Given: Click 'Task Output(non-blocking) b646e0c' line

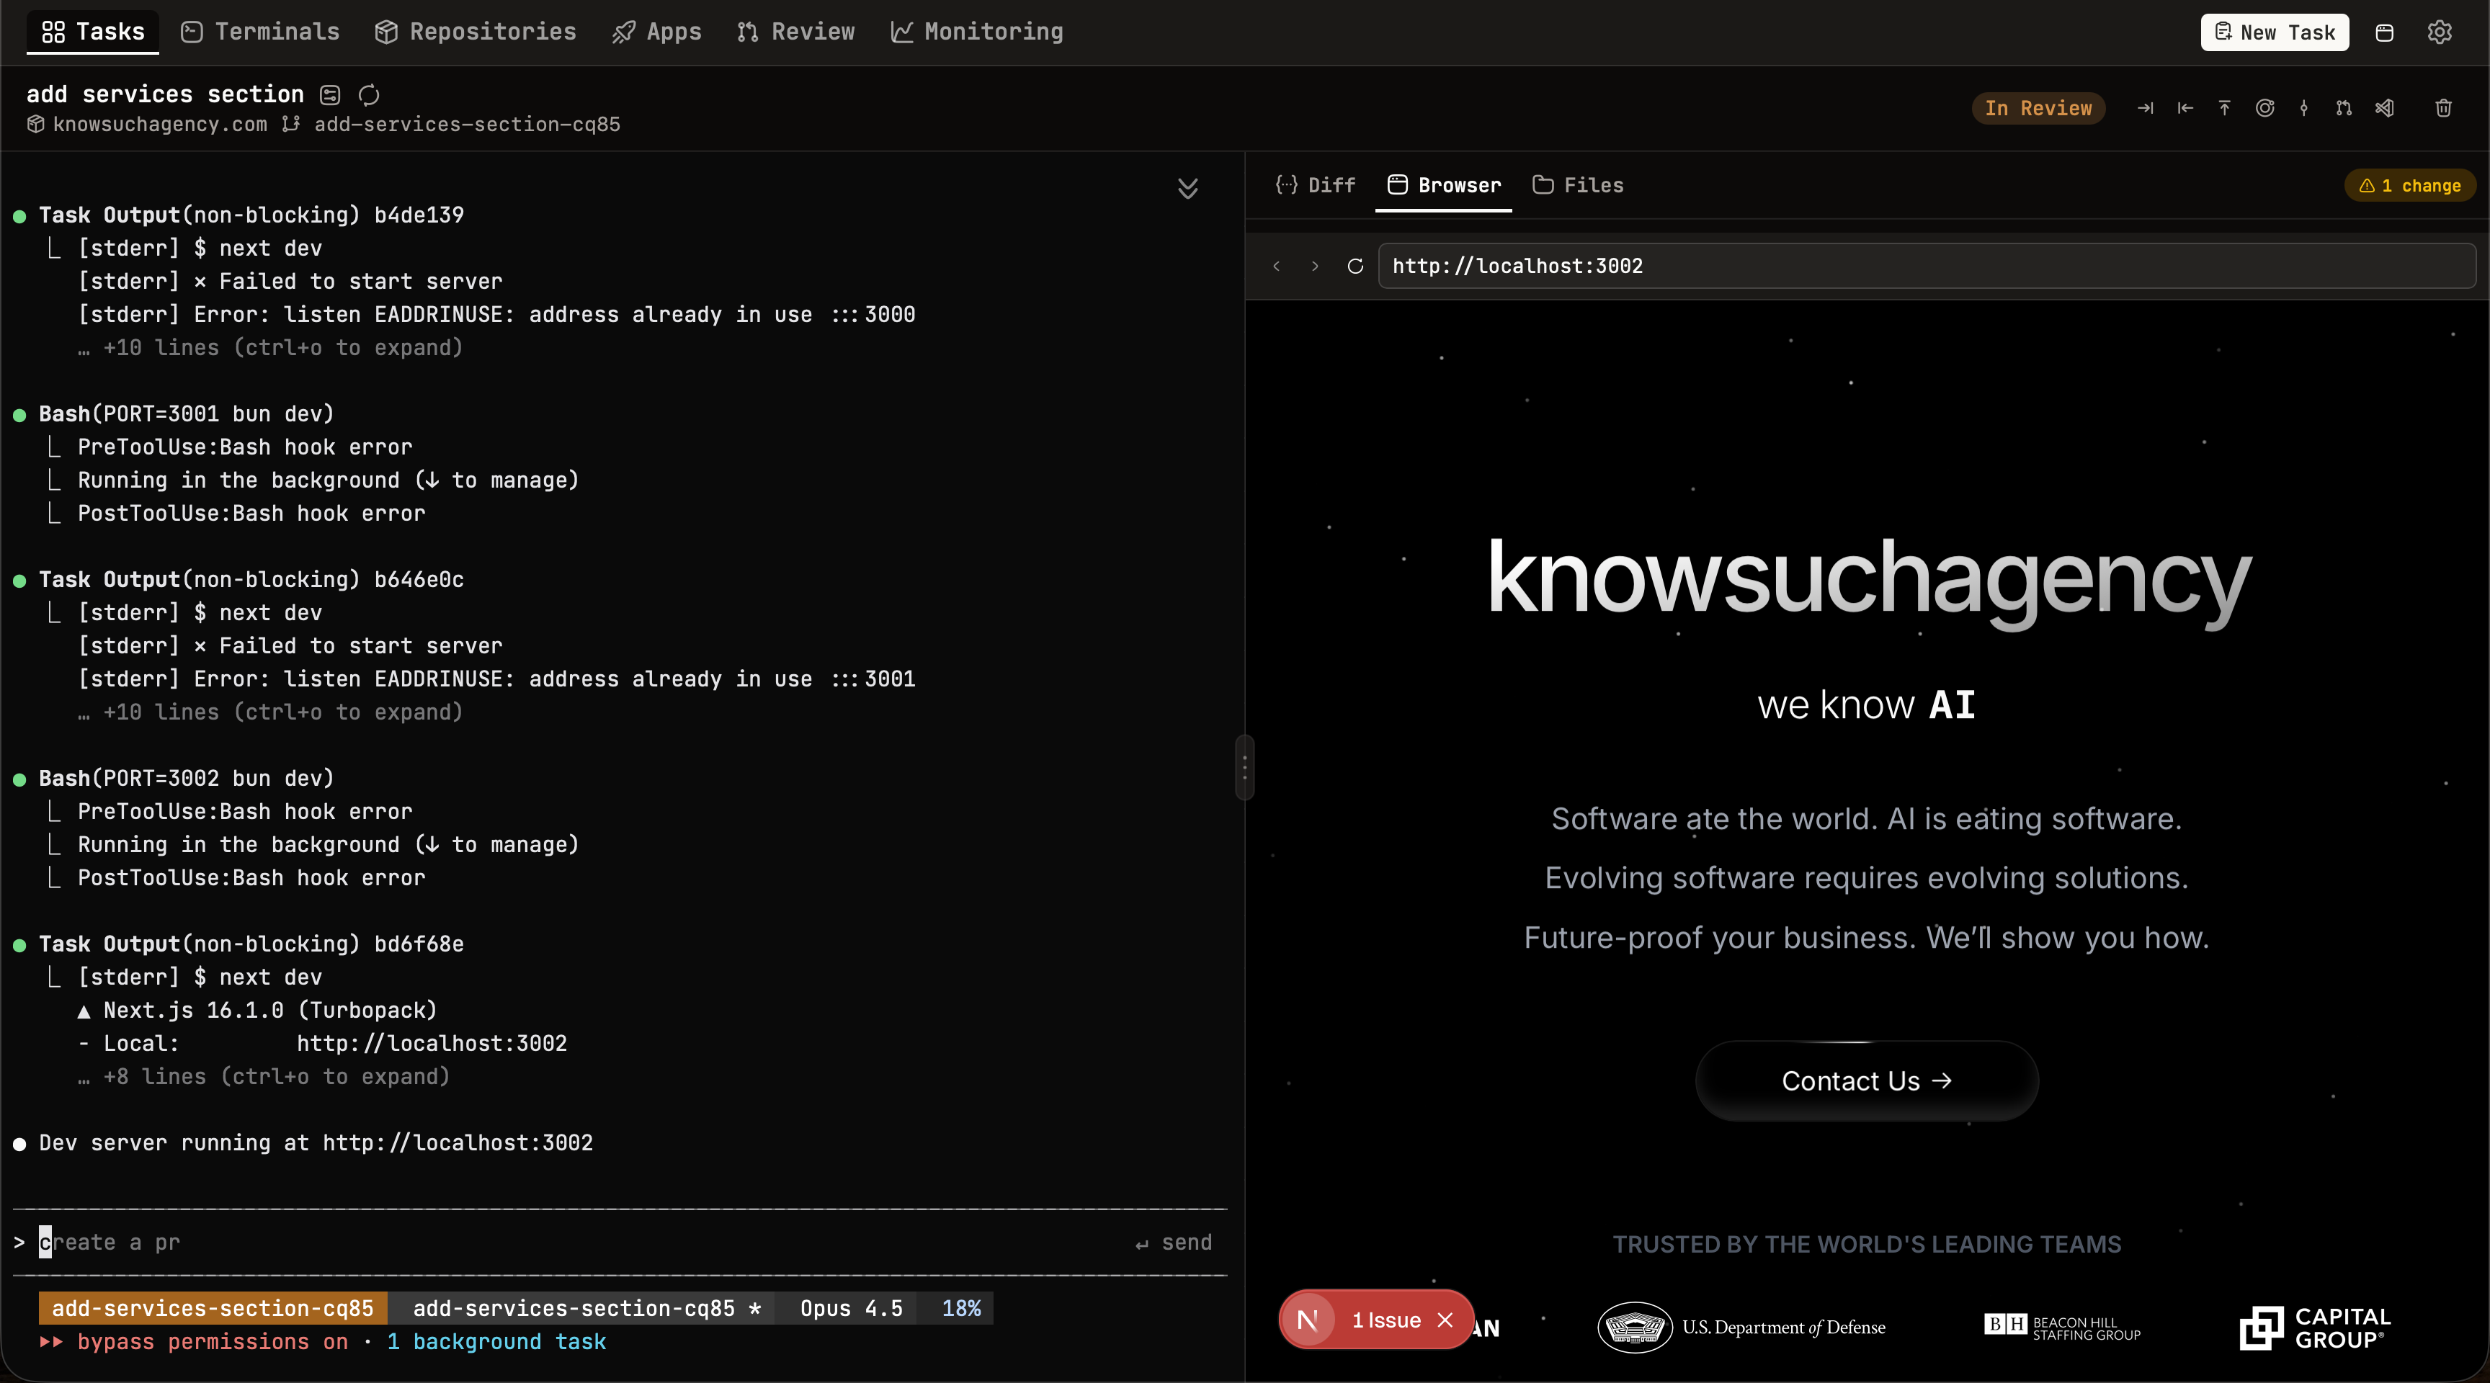Looking at the screenshot, I should pos(251,579).
